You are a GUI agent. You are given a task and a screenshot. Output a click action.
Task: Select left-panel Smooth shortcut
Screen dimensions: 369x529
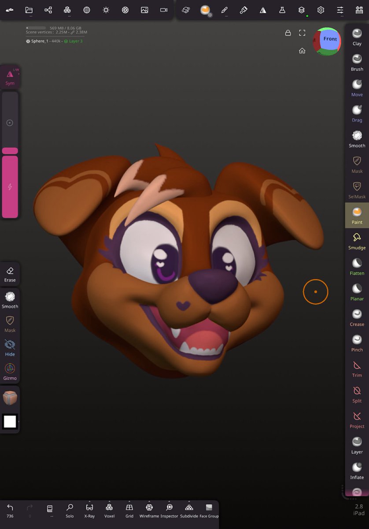[x=10, y=300]
